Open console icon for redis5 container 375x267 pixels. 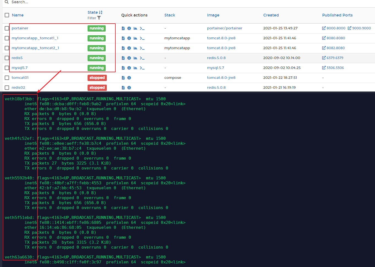(x=142, y=58)
